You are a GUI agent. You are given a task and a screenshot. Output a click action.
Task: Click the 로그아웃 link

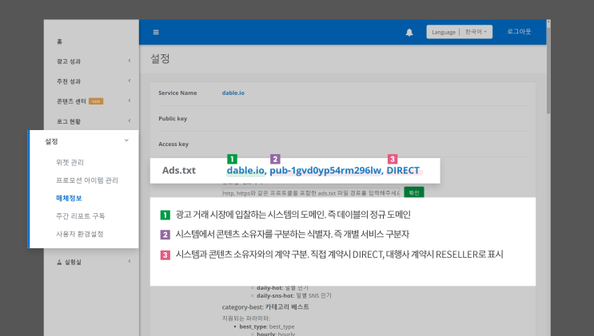click(x=519, y=31)
